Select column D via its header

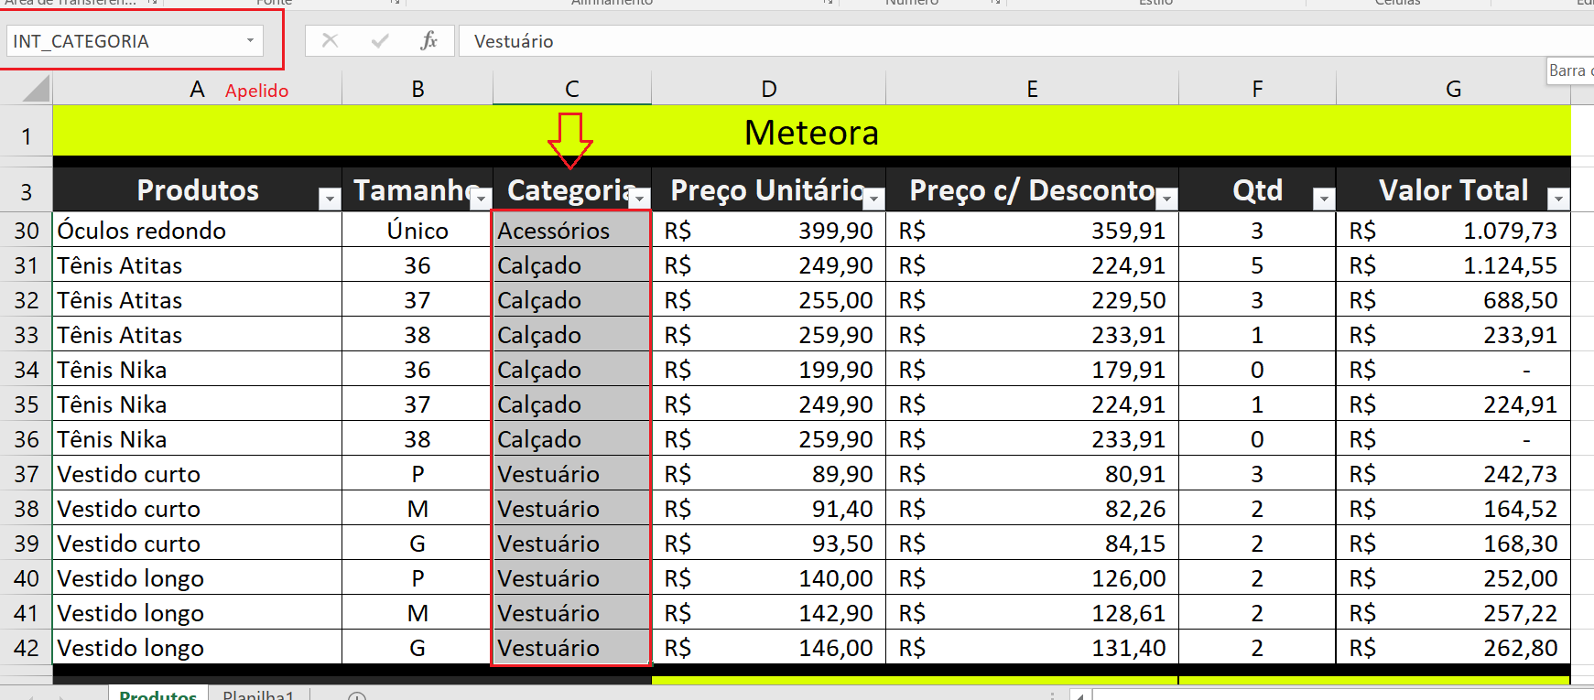pyautogui.click(x=769, y=89)
